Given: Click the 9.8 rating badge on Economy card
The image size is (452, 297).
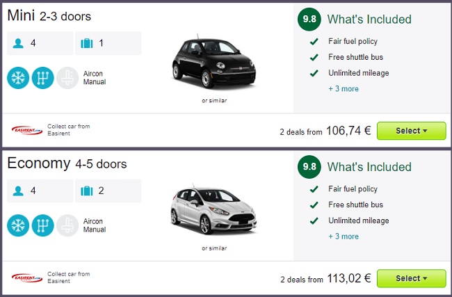Looking at the screenshot, I should tap(309, 167).
